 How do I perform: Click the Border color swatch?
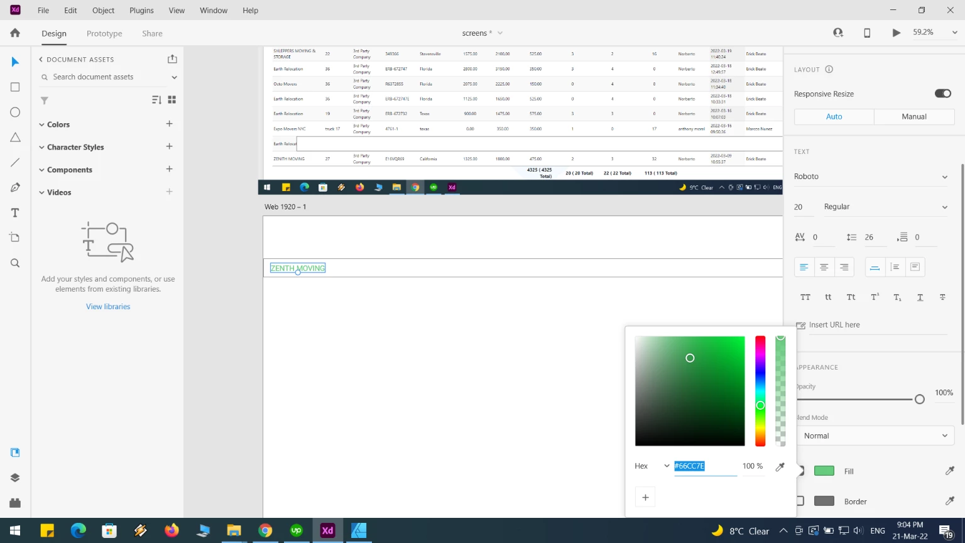coord(824,501)
